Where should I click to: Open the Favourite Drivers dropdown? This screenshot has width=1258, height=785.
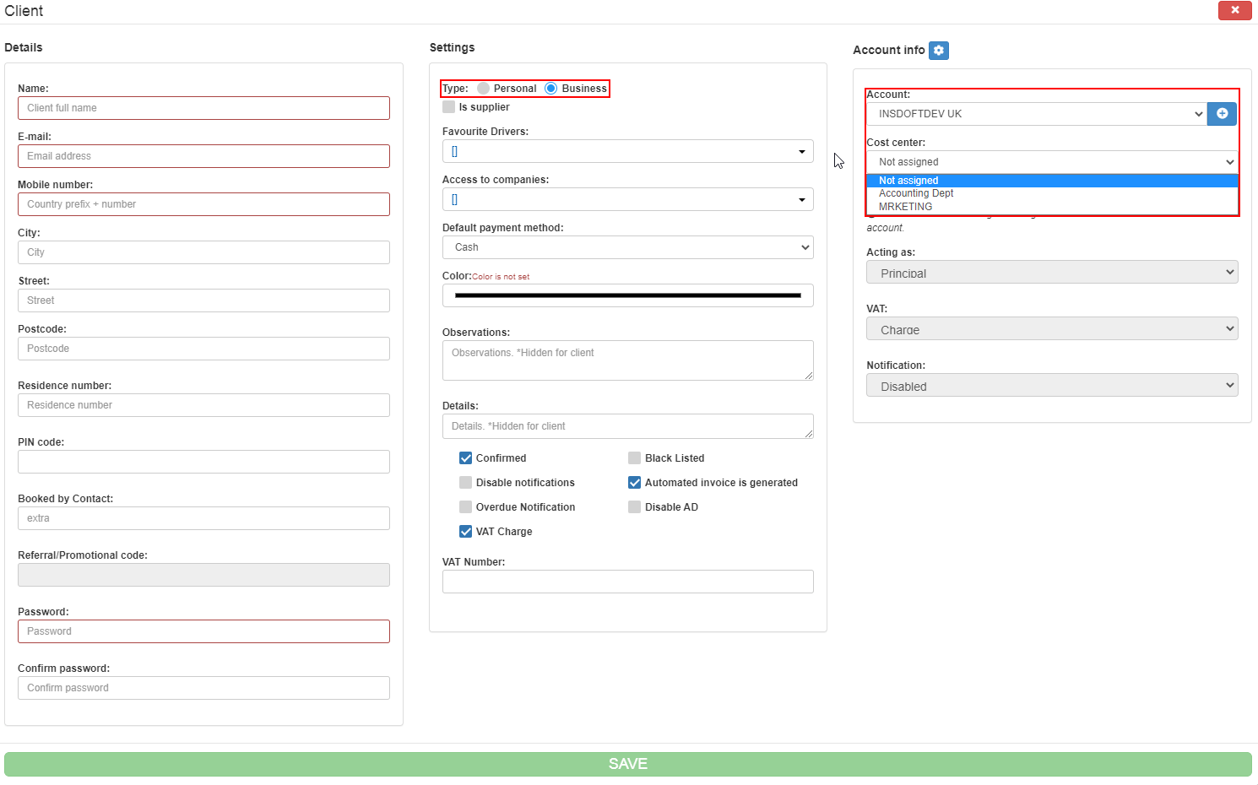point(628,151)
